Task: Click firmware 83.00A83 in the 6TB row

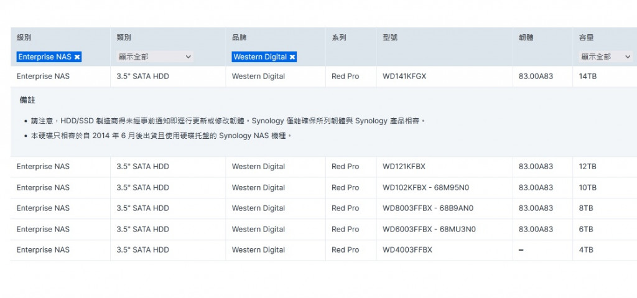Action: (x=536, y=230)
